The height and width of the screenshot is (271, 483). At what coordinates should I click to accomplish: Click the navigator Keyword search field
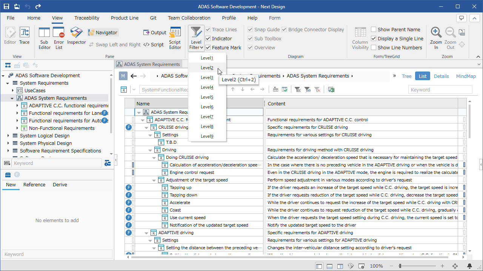tap(56, 163)
